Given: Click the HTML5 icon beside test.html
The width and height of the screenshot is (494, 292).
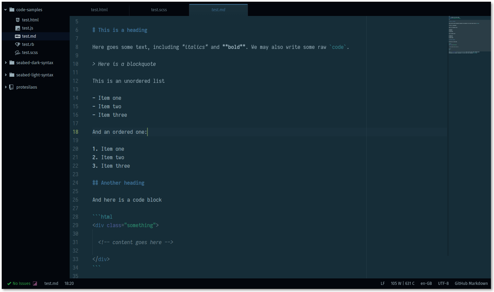Looking at the screenshot, I should pos(18,20).
